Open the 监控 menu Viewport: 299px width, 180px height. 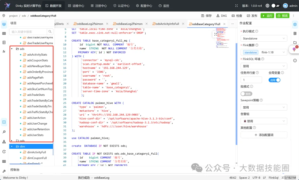tap(164, 6)
